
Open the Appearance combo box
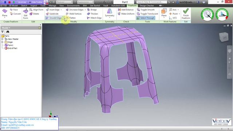tap(86, 2)
